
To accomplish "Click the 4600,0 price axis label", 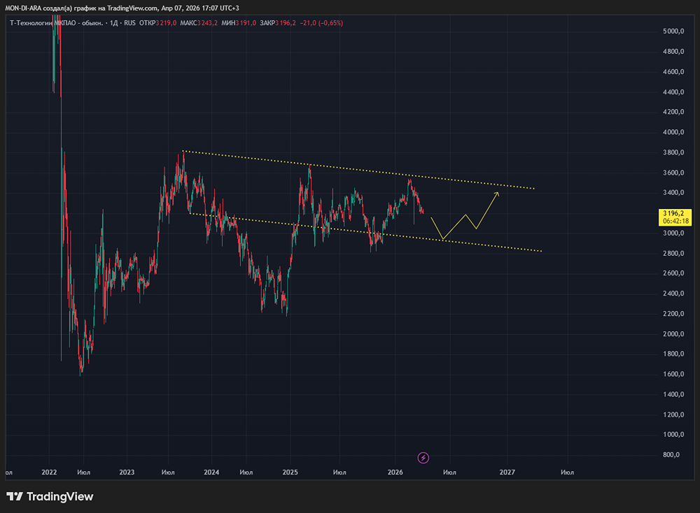I will coord(673,72).
